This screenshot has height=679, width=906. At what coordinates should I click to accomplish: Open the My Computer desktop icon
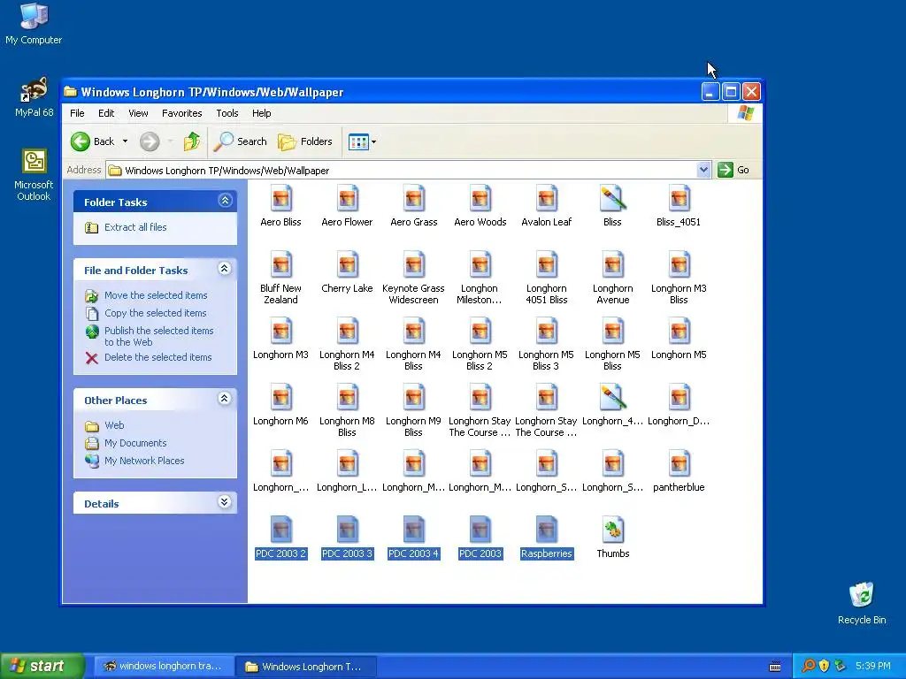click(34, 24)
